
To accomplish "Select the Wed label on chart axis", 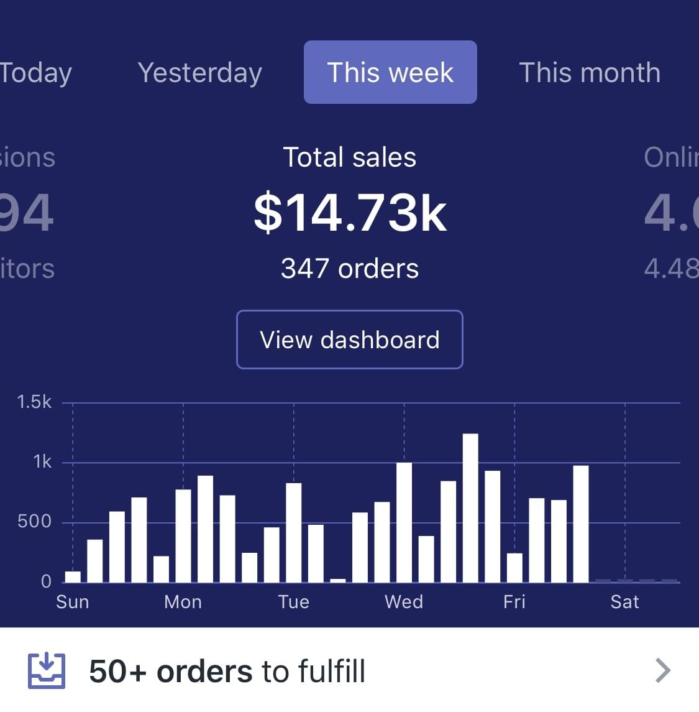I will (x=404, y=602).
